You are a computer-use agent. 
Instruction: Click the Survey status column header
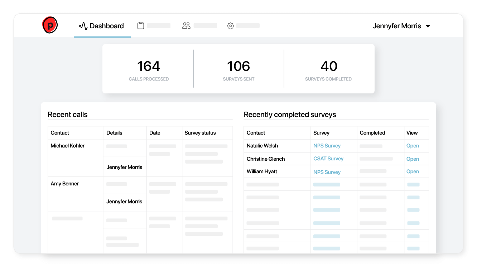coord(199,133)
